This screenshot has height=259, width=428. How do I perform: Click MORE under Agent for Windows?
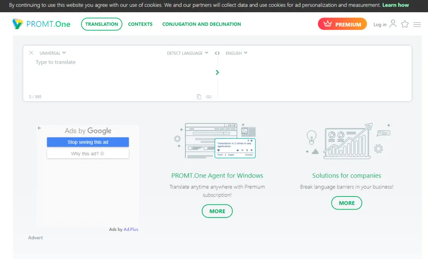pos(217,211)
